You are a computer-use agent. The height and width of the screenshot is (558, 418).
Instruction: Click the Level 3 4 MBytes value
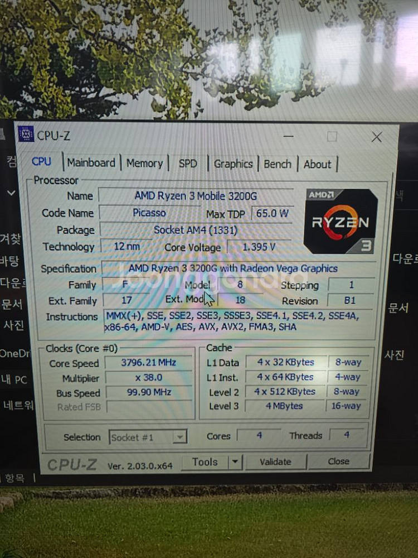[x=284, y=406]
